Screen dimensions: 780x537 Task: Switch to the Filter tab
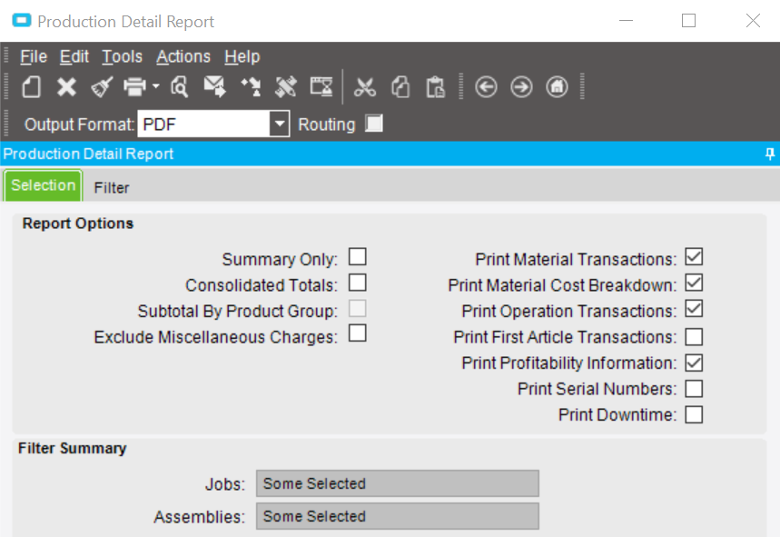[x=112, y=187]
